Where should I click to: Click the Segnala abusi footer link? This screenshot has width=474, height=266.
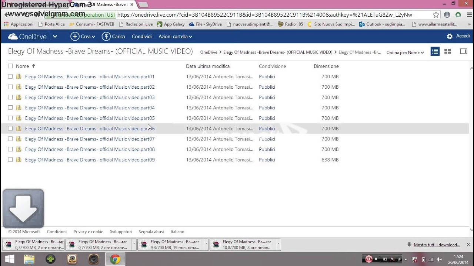pyautogui.click(x=151, y=232)
